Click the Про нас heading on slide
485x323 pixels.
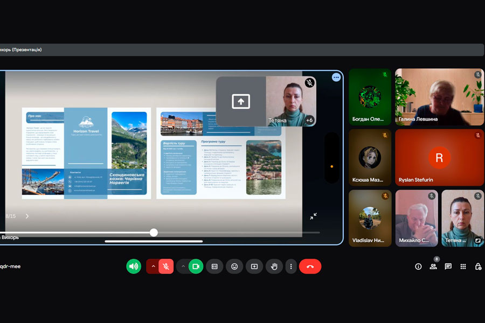point(34,116)
